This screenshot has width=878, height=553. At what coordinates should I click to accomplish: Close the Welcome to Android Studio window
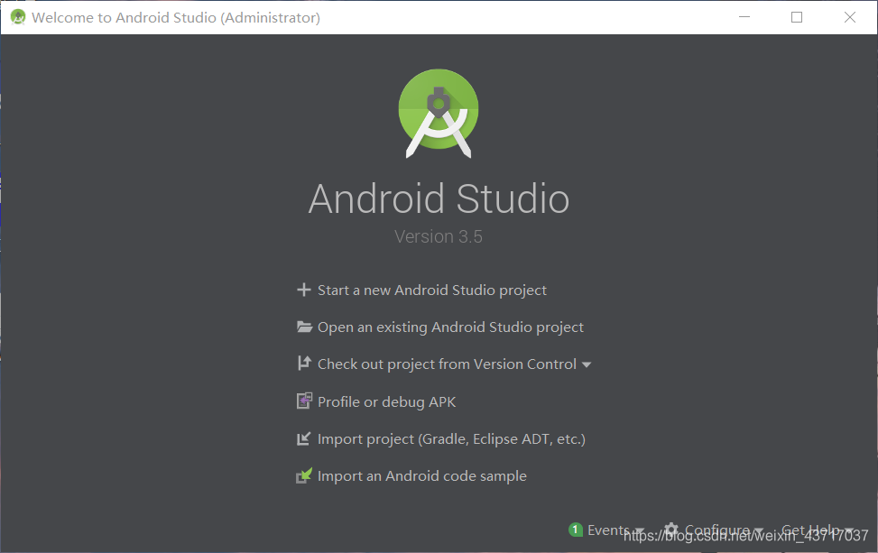coord(849,17)
